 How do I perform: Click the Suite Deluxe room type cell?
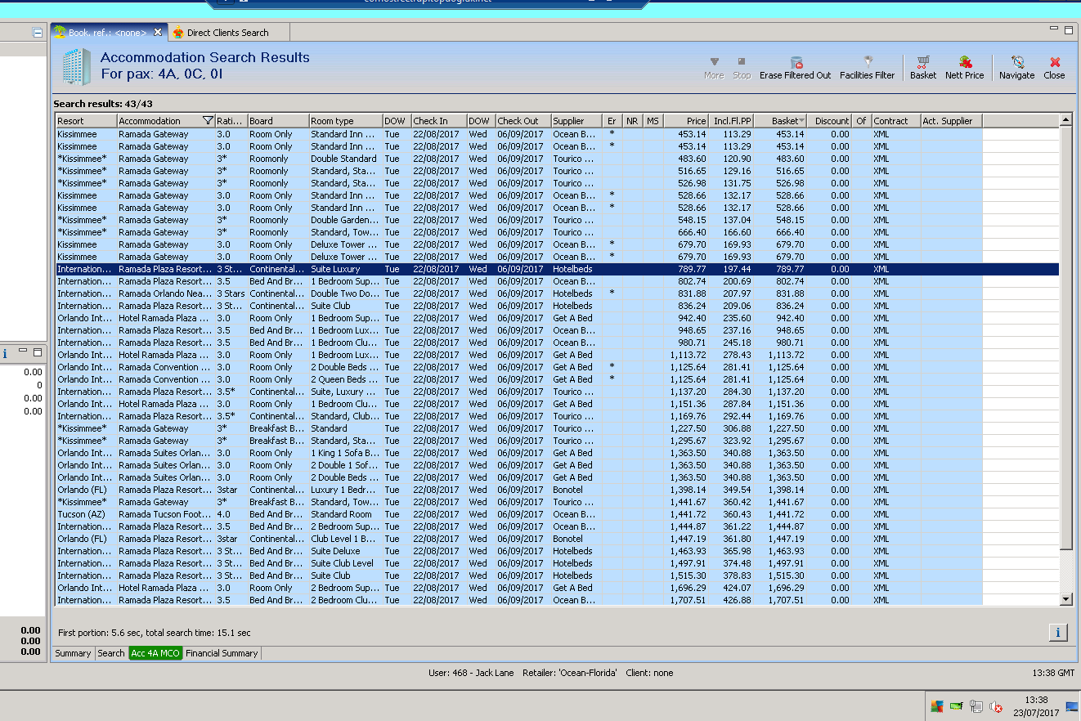pos(346,551)
